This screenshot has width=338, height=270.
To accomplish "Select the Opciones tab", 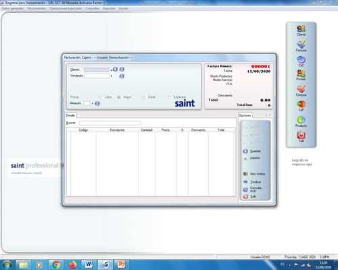I will (x=245, y=115).
